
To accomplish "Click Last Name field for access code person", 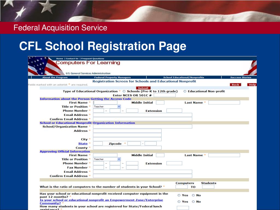I will pos(224,103).
